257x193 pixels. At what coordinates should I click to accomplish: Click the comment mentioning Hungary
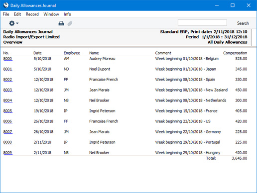pyautogui.click(x=188, y=153)
